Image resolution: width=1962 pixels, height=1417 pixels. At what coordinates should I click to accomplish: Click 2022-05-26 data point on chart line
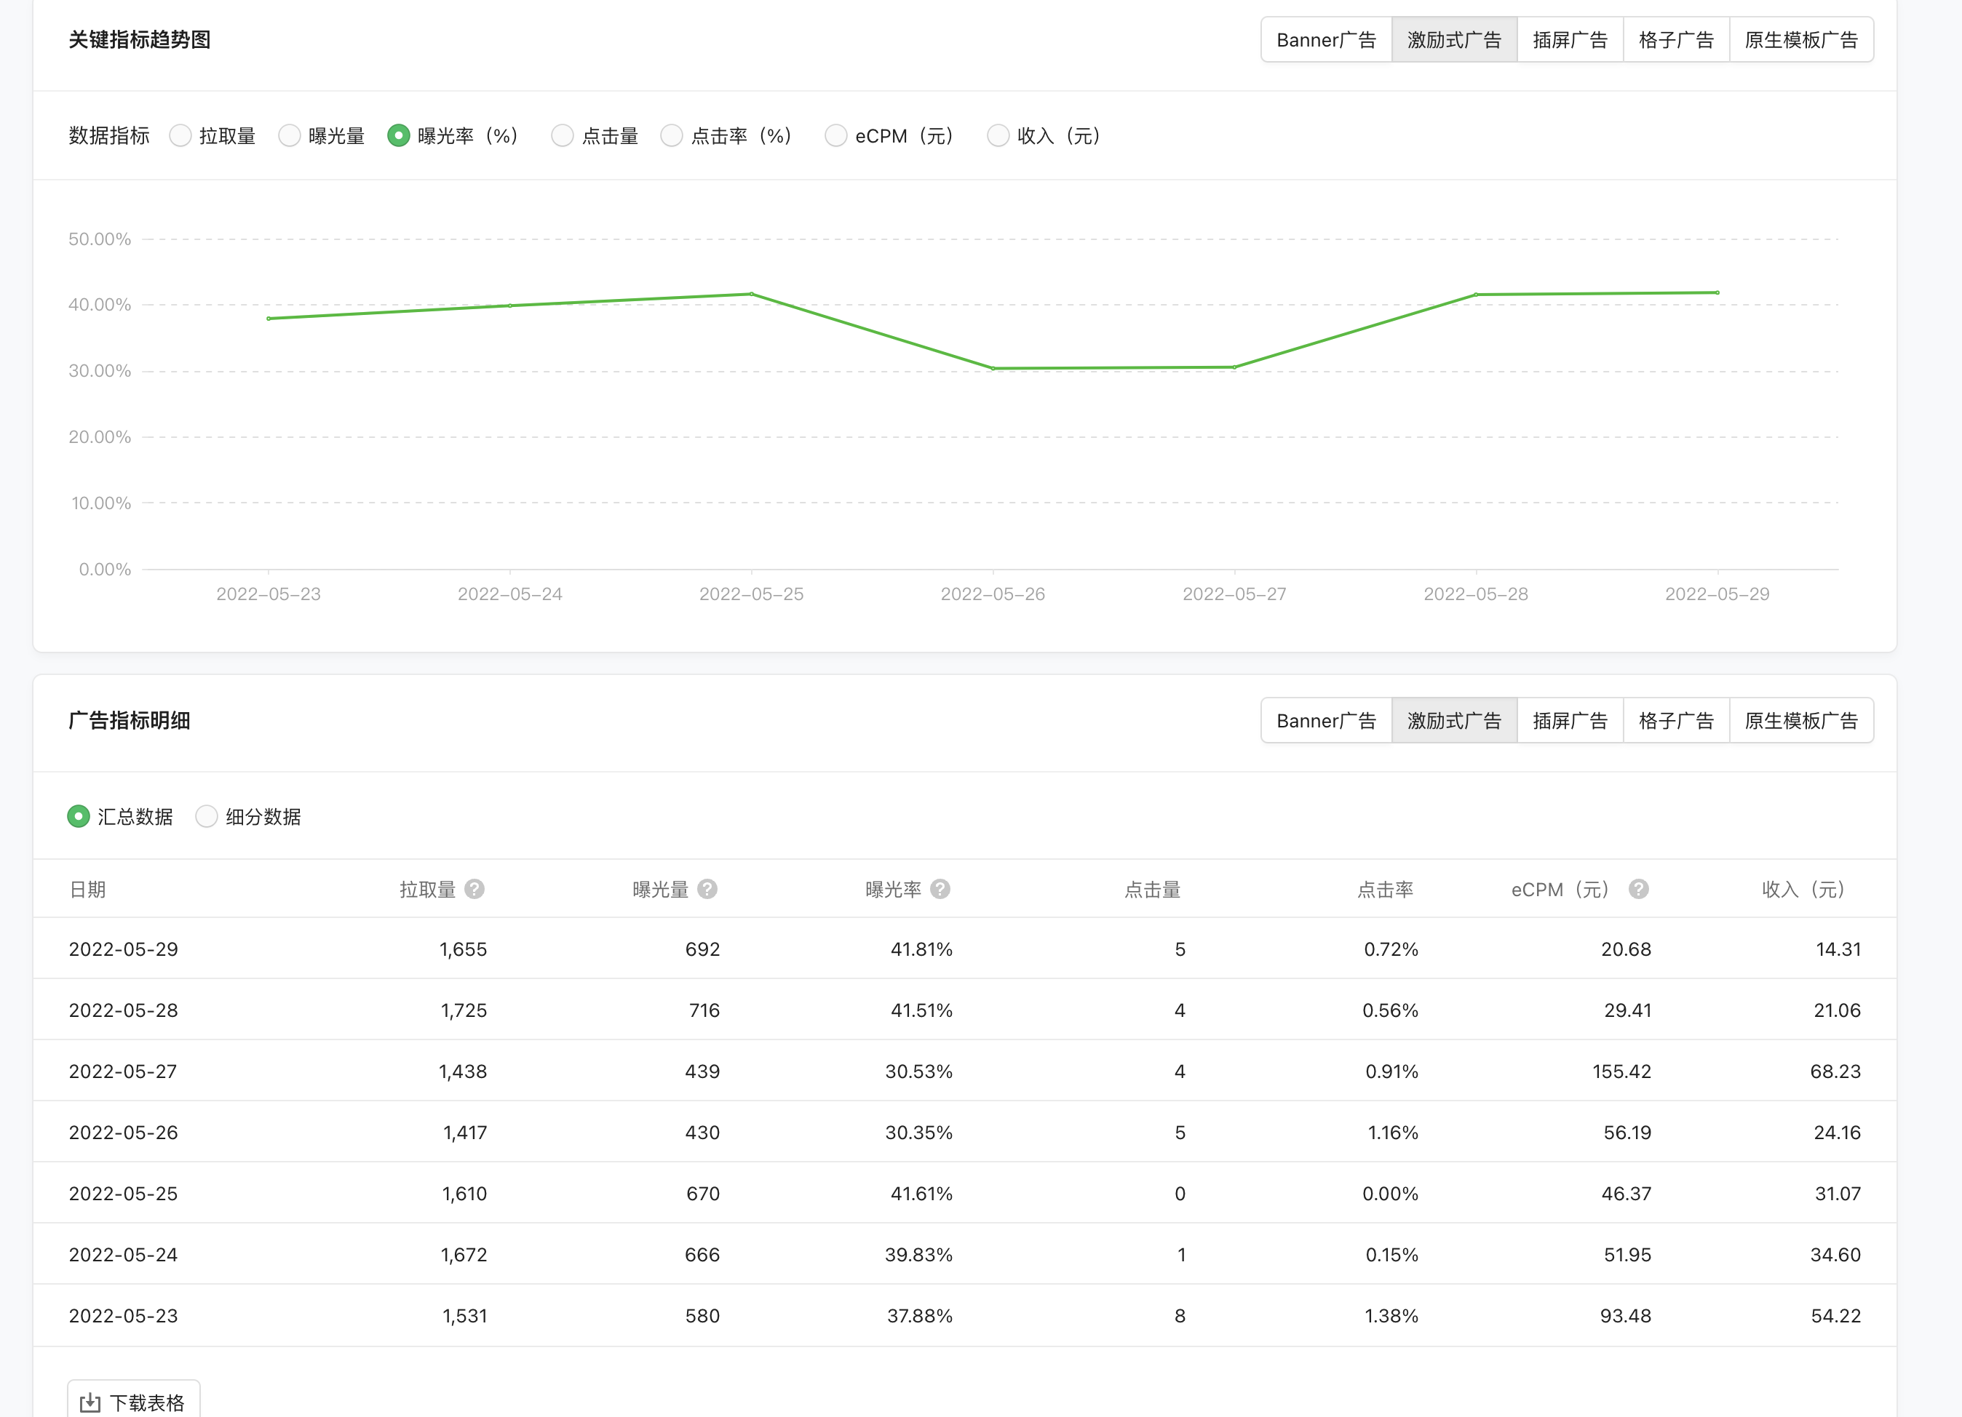click(993, 368)
